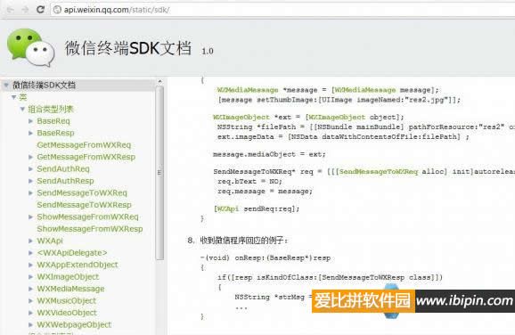Select the 组合类型列表 tree label

pyautogui.click(x=51, y=109)
